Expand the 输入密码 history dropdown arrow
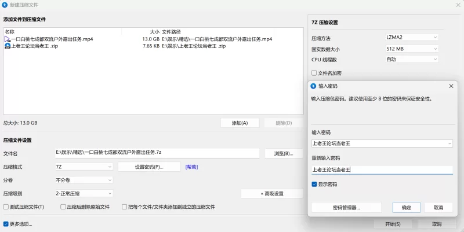Viewport: 464px width, 232px height. [449, 143]
